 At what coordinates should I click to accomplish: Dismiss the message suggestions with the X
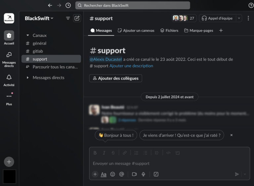coord(232,135)
